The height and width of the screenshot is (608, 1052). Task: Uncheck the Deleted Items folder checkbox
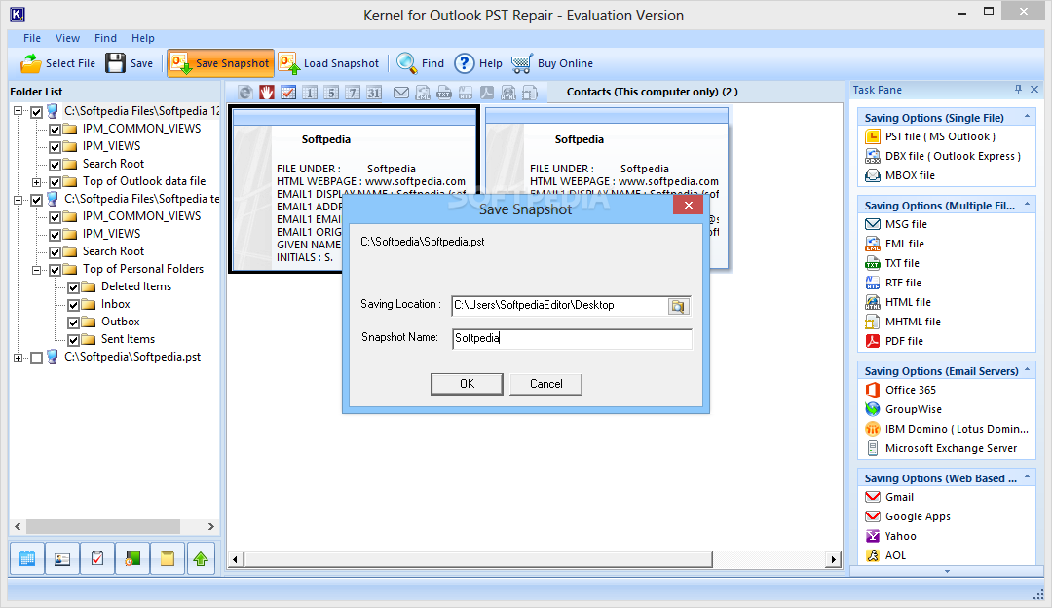[74, 287]
